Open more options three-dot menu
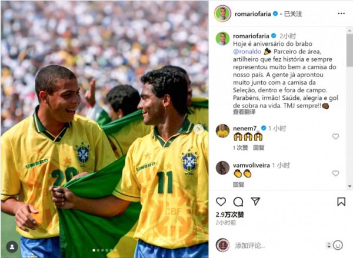Screen dimensions: 353x258 point(341,14)
